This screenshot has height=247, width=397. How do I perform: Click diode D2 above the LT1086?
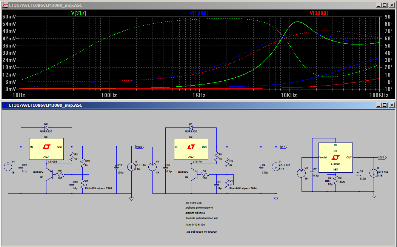tap(46, 128)
